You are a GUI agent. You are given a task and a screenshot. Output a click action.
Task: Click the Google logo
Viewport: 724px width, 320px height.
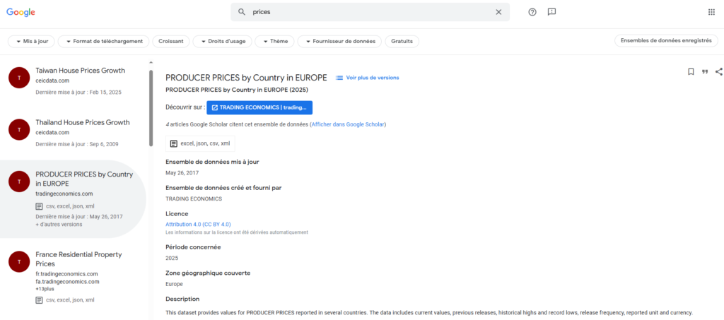pos(21,13)
